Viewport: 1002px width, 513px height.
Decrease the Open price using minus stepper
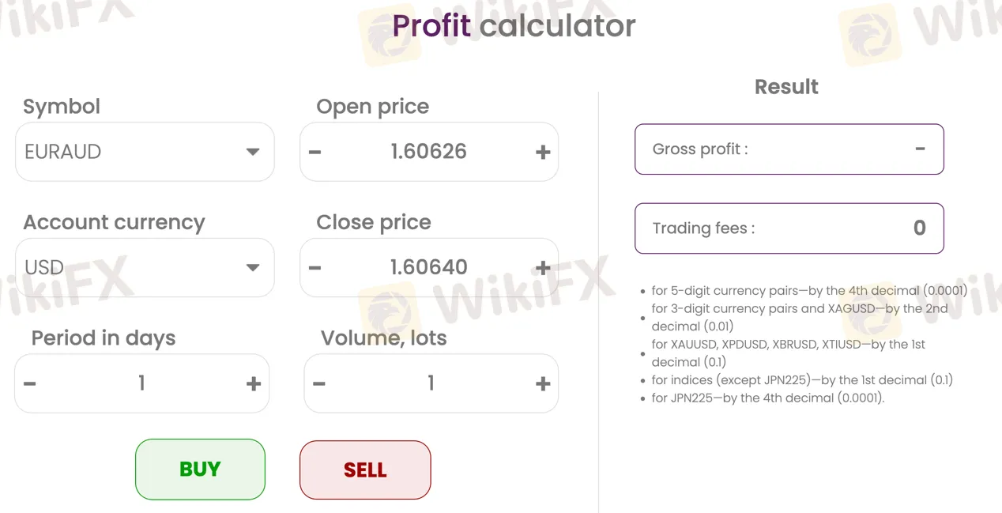coord(314,152)
